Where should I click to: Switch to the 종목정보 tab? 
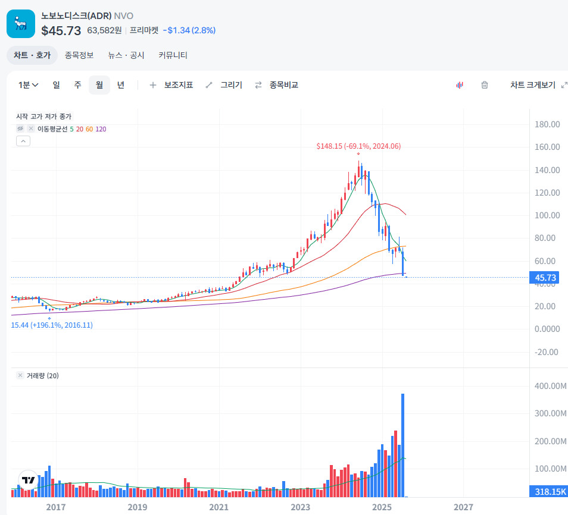tap(79, 55)
